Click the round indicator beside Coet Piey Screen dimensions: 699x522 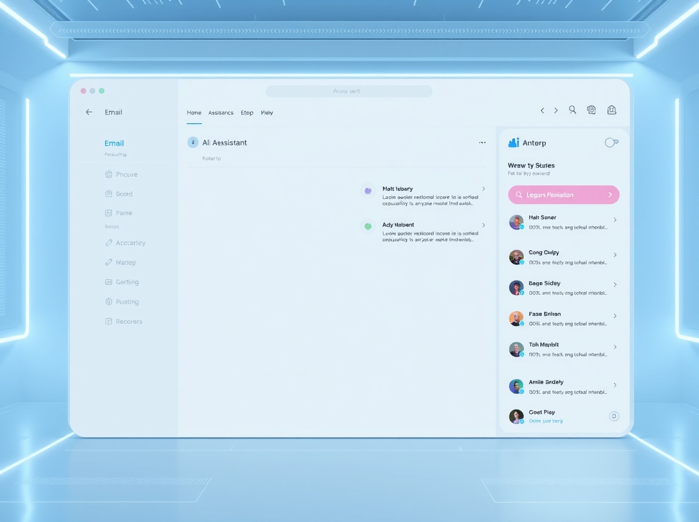(x=614, y=416)
